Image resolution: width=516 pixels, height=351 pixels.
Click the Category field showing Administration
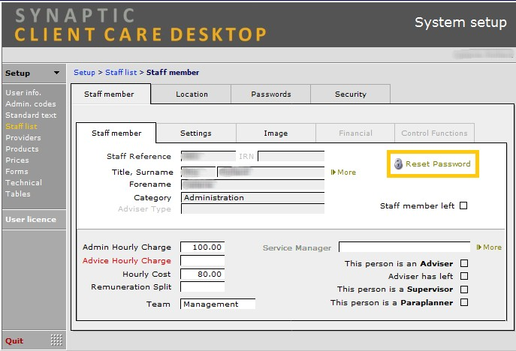(252, 197)
